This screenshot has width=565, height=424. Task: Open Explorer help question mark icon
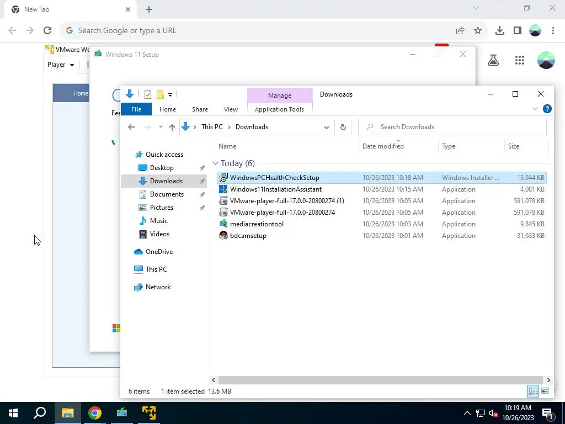[547, 109]
